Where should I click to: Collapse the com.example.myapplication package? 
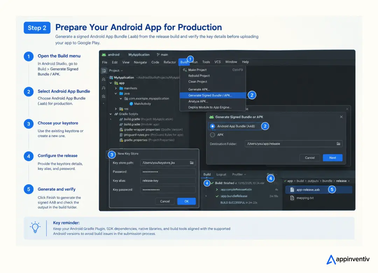coord(121,99)
